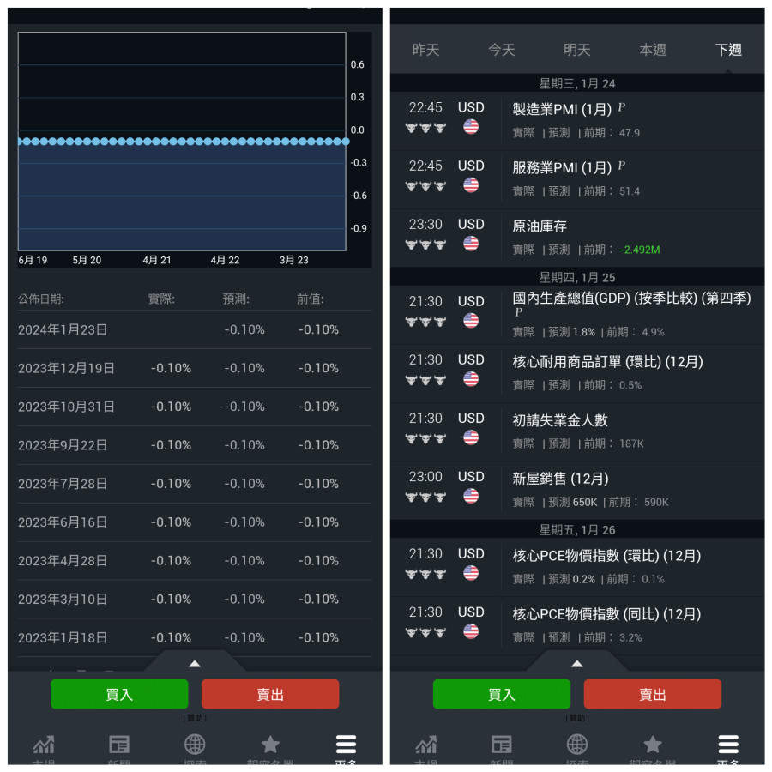Select the 2023年12月19日 release row
This screenshot has width=772, height=772.
[195, 368]
